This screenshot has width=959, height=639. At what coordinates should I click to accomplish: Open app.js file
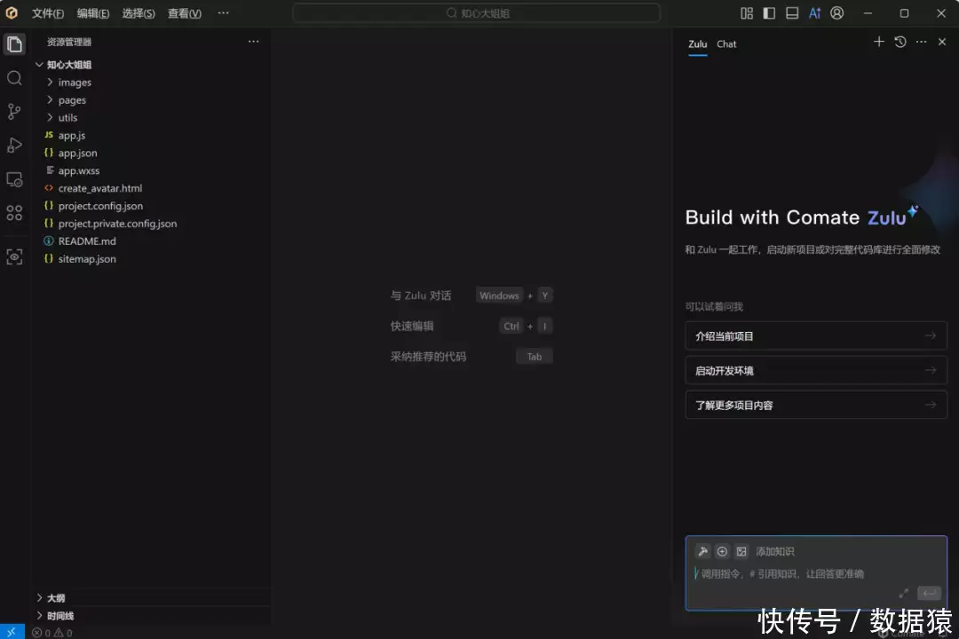click(72, 135)
